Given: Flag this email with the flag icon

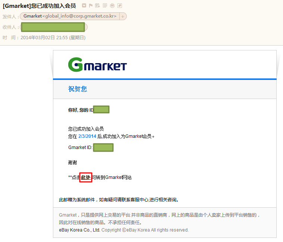Looking at the screenshot, I should coord(91,6).
